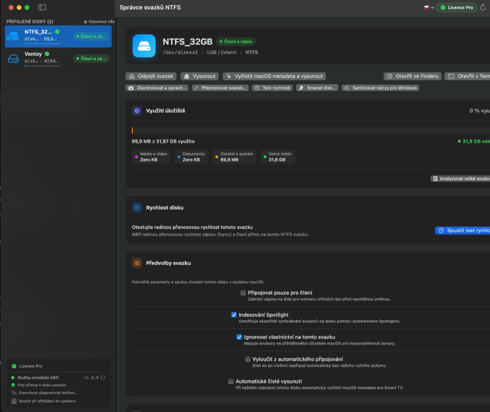
Task: Click the refresh icon in title bar
Action: tap(483, 7)
